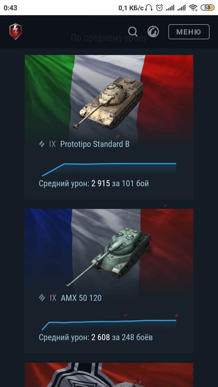218x387 pixels.
Task: Open the МЕНЮ button
Action: 189,32
